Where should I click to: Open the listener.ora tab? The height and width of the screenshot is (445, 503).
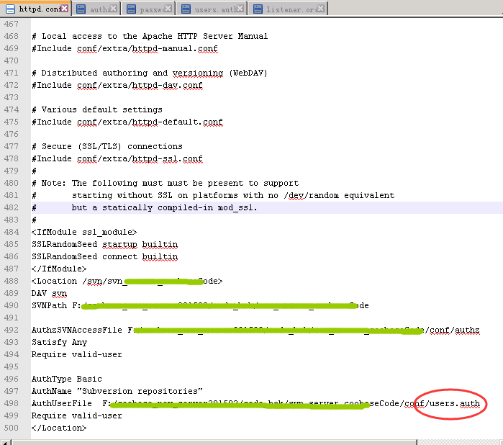(289, 9)
